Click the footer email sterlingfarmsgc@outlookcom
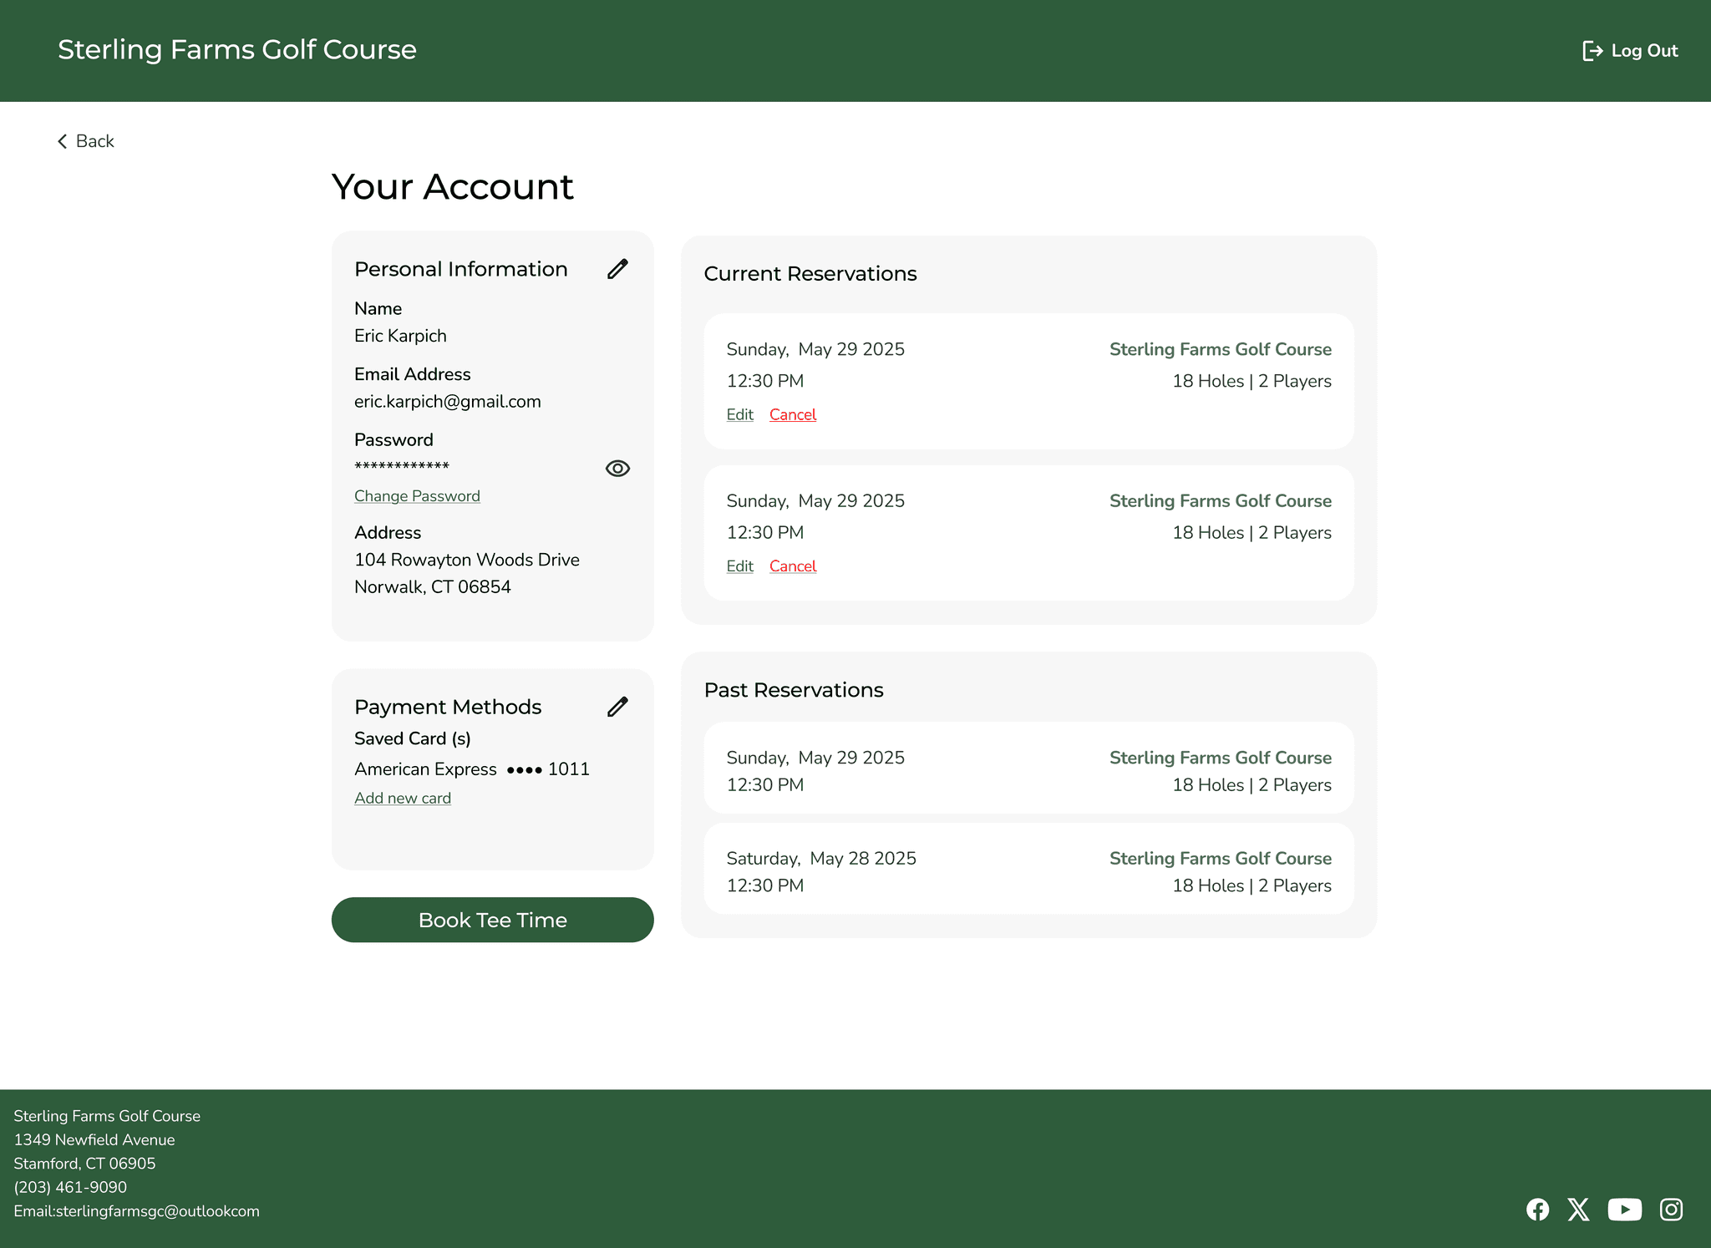This screenshot has width=1711, height=1248. [x=158, y=1211]
